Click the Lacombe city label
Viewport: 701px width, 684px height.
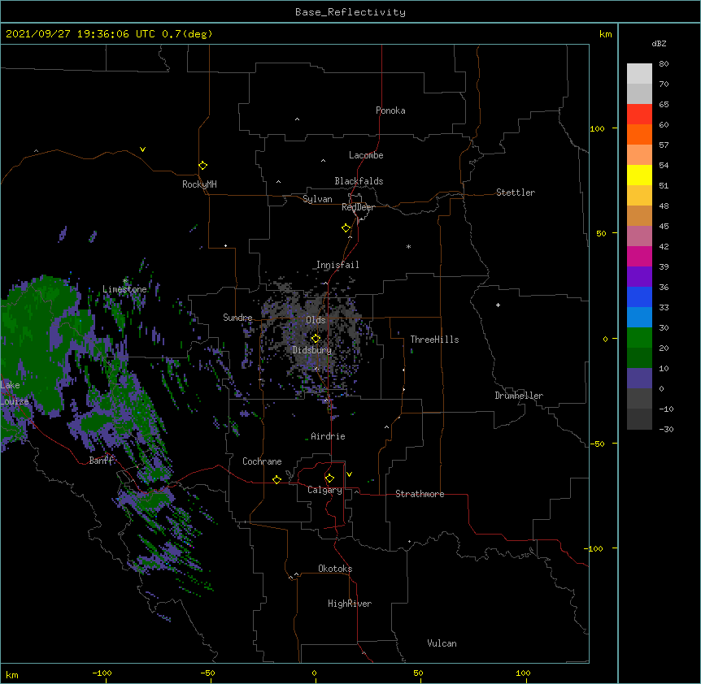coord(366,155)
